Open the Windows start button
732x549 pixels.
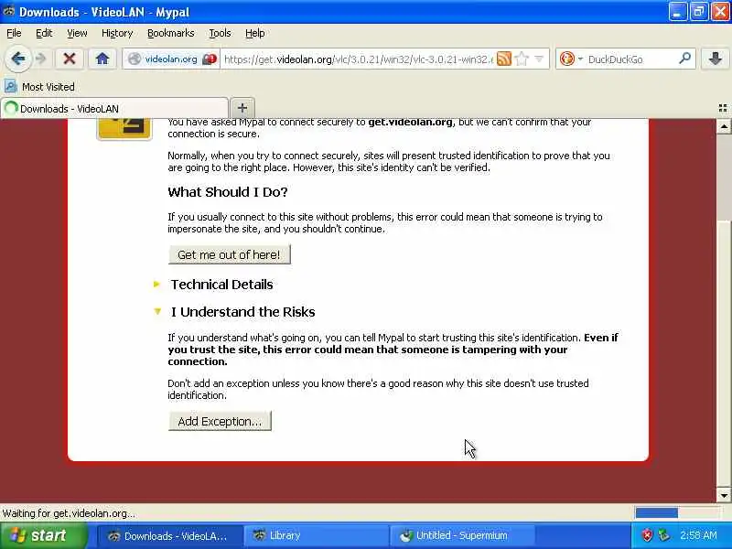click(43, 535)
